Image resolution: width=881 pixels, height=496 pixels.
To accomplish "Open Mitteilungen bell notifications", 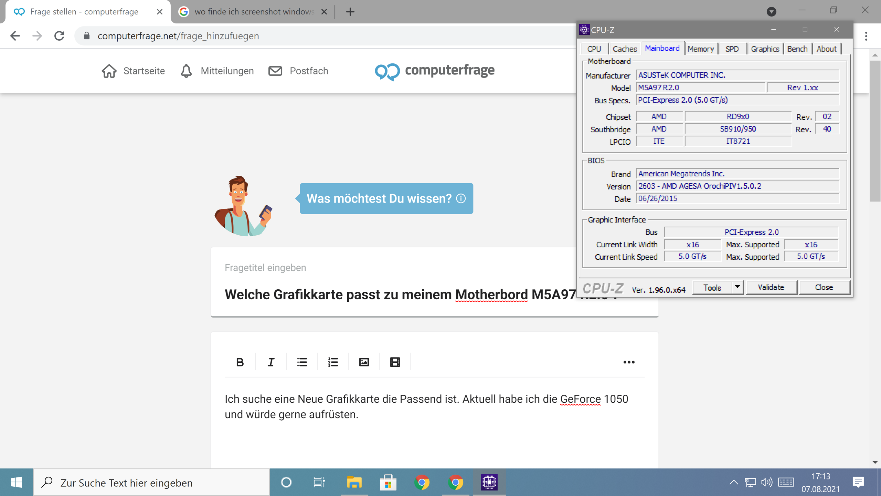I will pos(186,71).
